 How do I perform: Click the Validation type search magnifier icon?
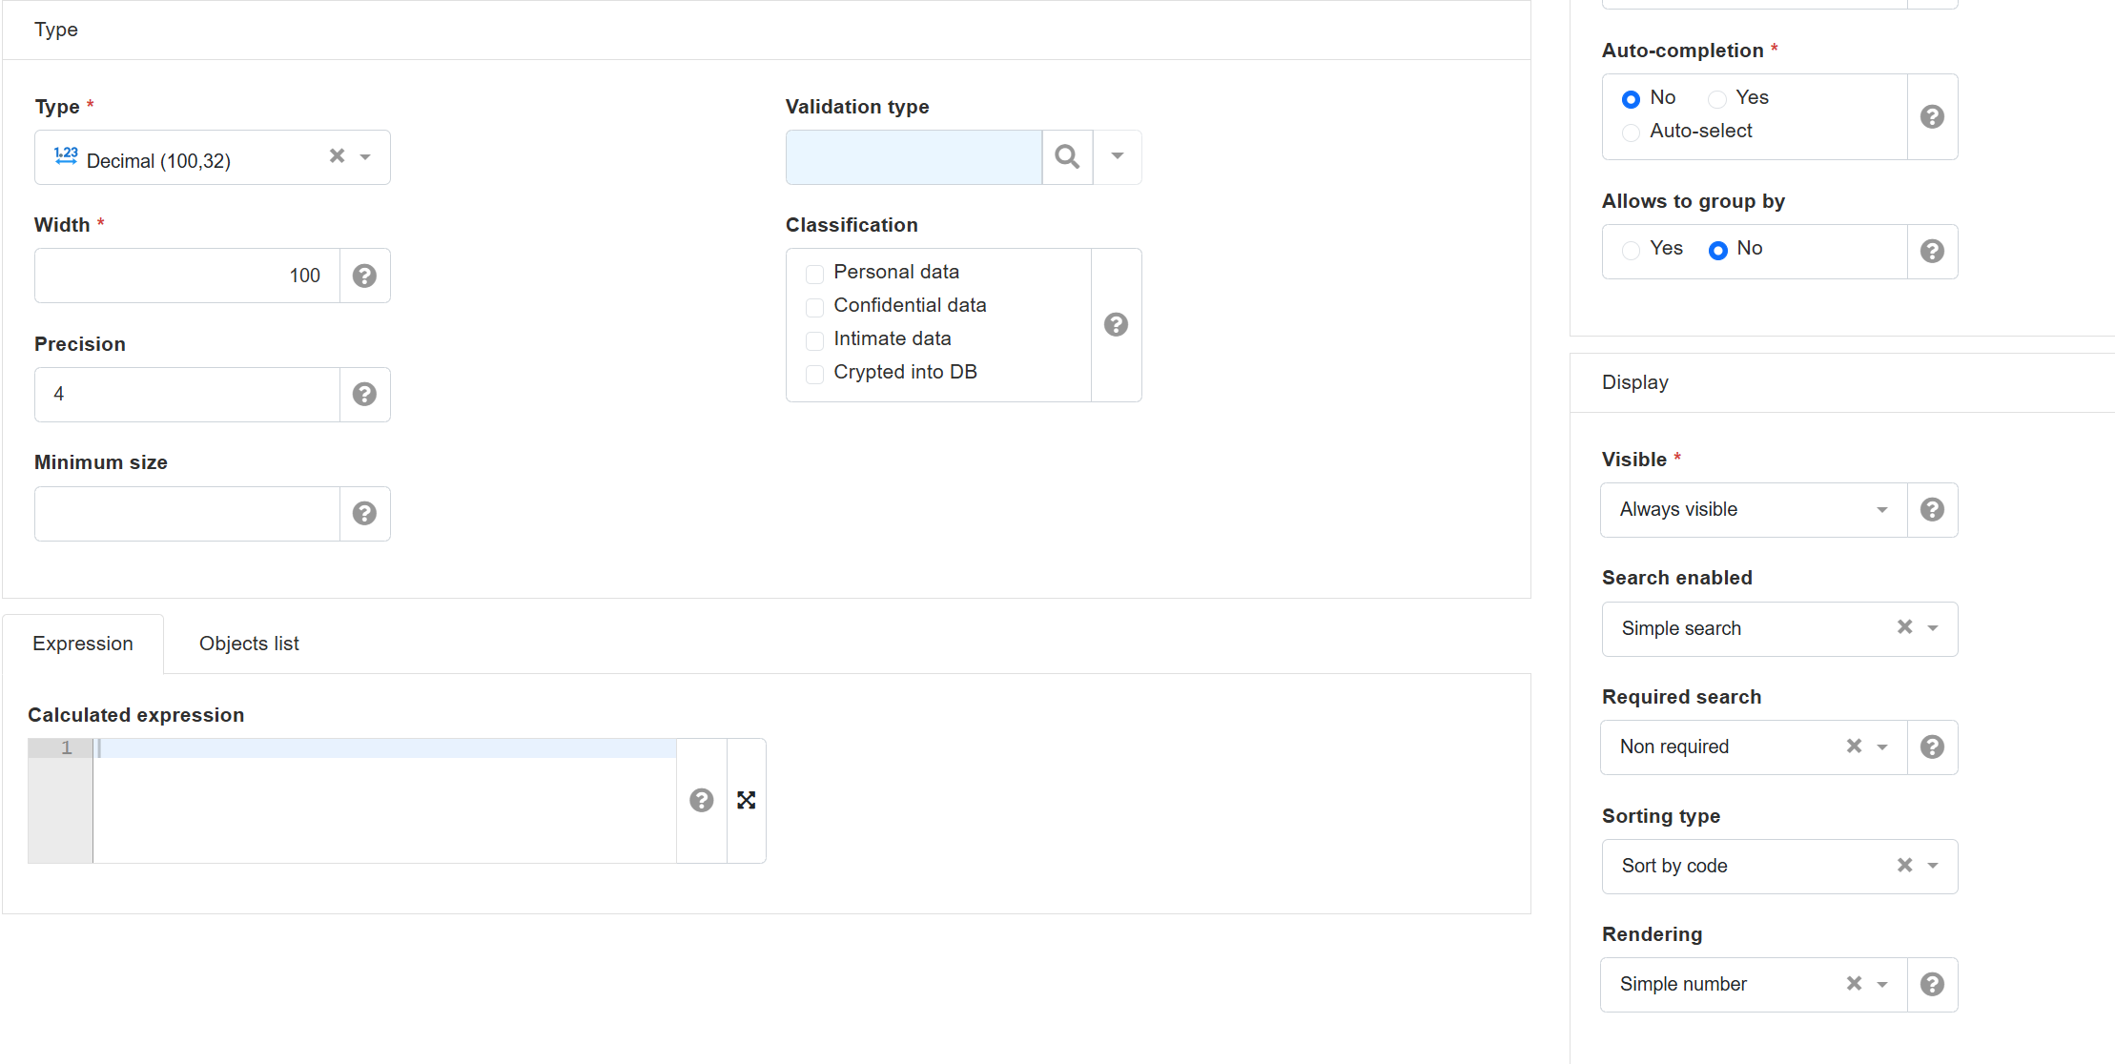coord(1067,157)
